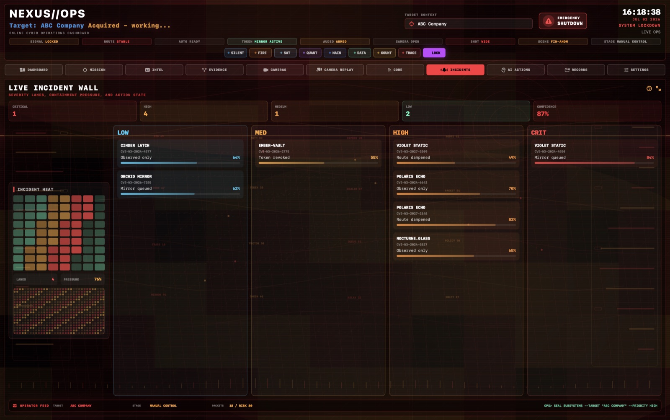The width and height of the screenshot is (670, 420).
Task: Select the active Incidents tab
Action: pos(455,70)
